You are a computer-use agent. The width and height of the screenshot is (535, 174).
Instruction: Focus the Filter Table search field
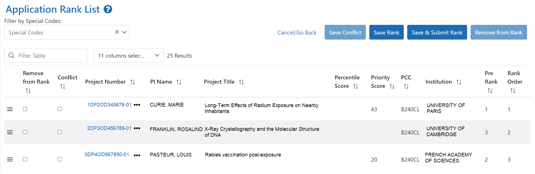[46, 55]
